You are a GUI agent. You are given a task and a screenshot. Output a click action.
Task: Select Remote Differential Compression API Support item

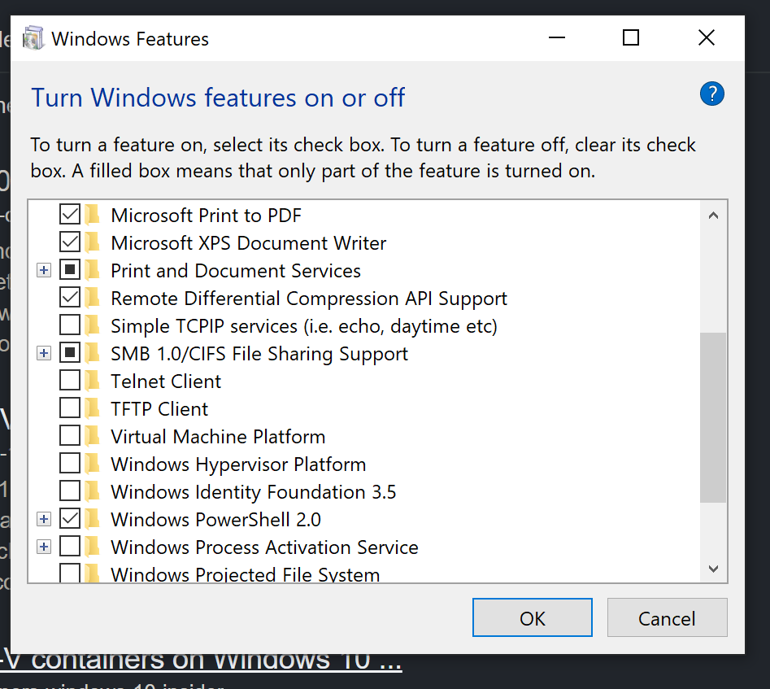(308, 299)
